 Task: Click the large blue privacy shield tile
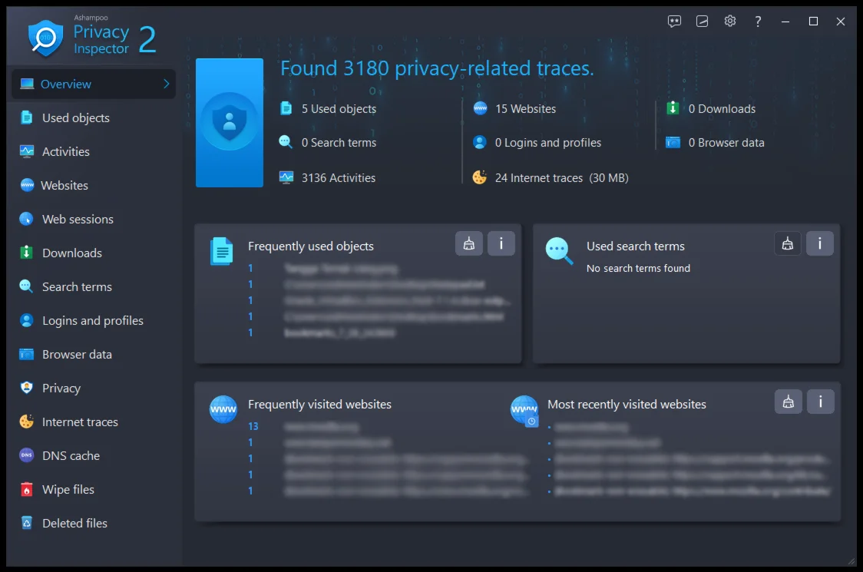click(x=230, y=123)
